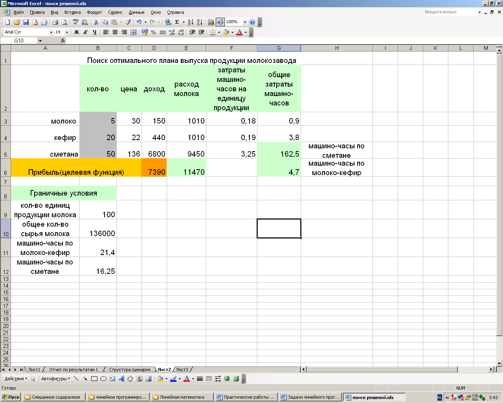Screen dimensions: 503x403
Task: Open the Файл menu
Action: click(x=18, y=12)
